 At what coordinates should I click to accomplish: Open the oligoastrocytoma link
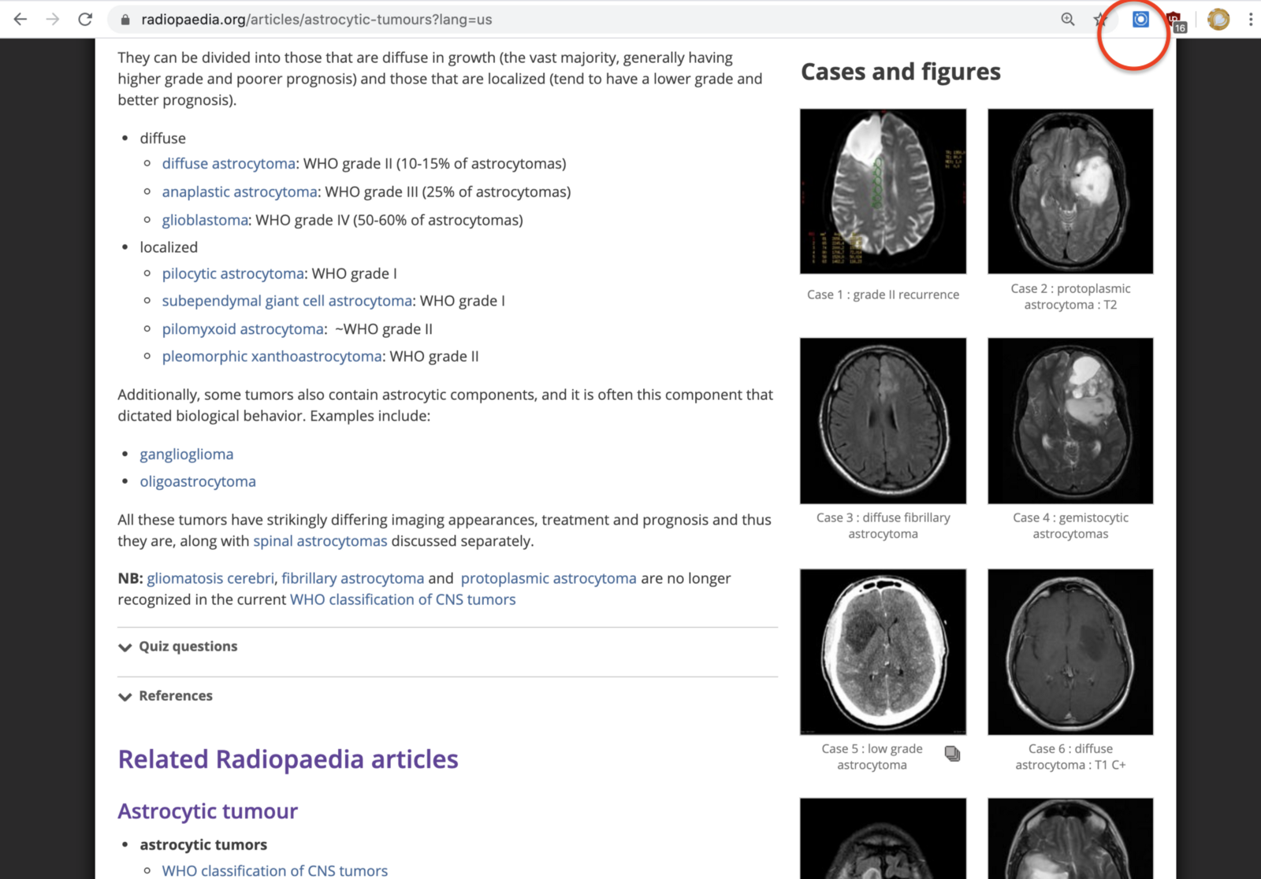point(198,481)
